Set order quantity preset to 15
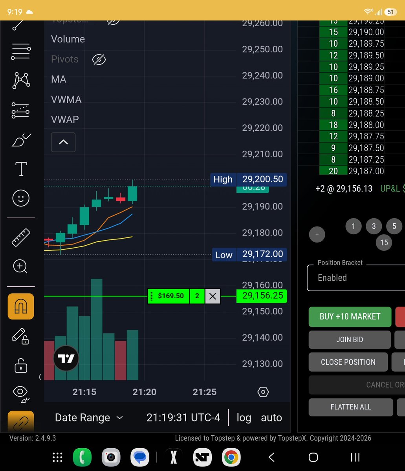Viewport: 405px width, 471px height. [x=384, y=243]
